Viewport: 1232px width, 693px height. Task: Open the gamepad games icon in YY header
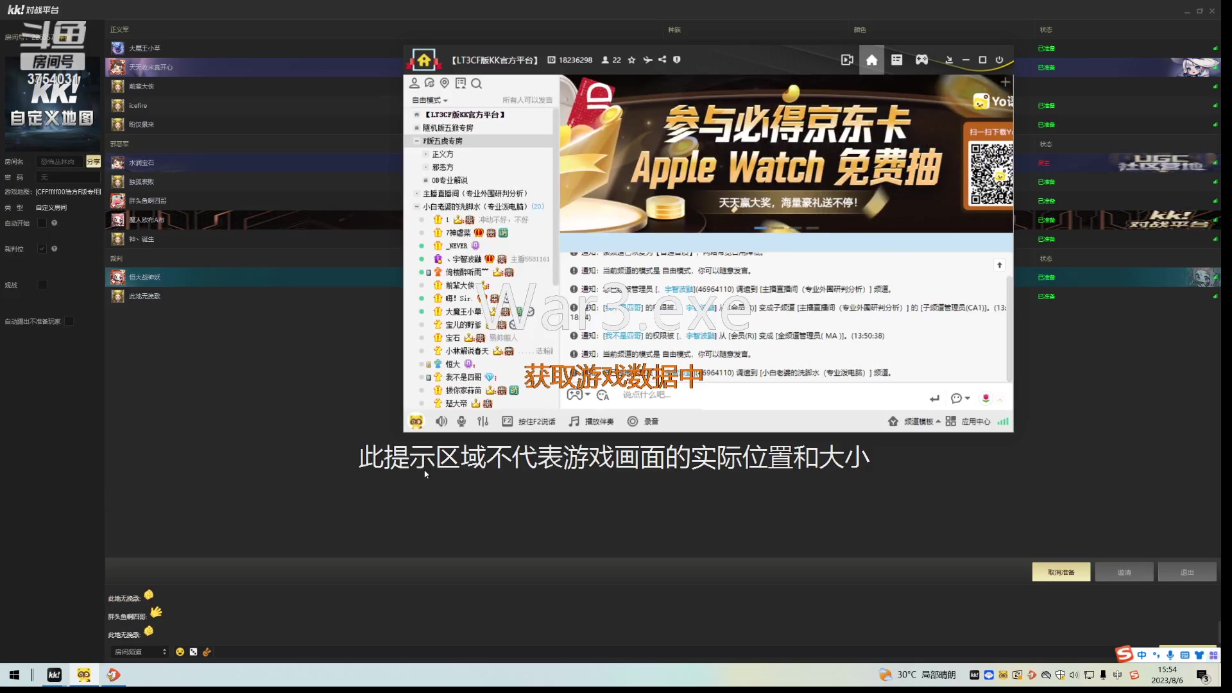coord(921,60)
